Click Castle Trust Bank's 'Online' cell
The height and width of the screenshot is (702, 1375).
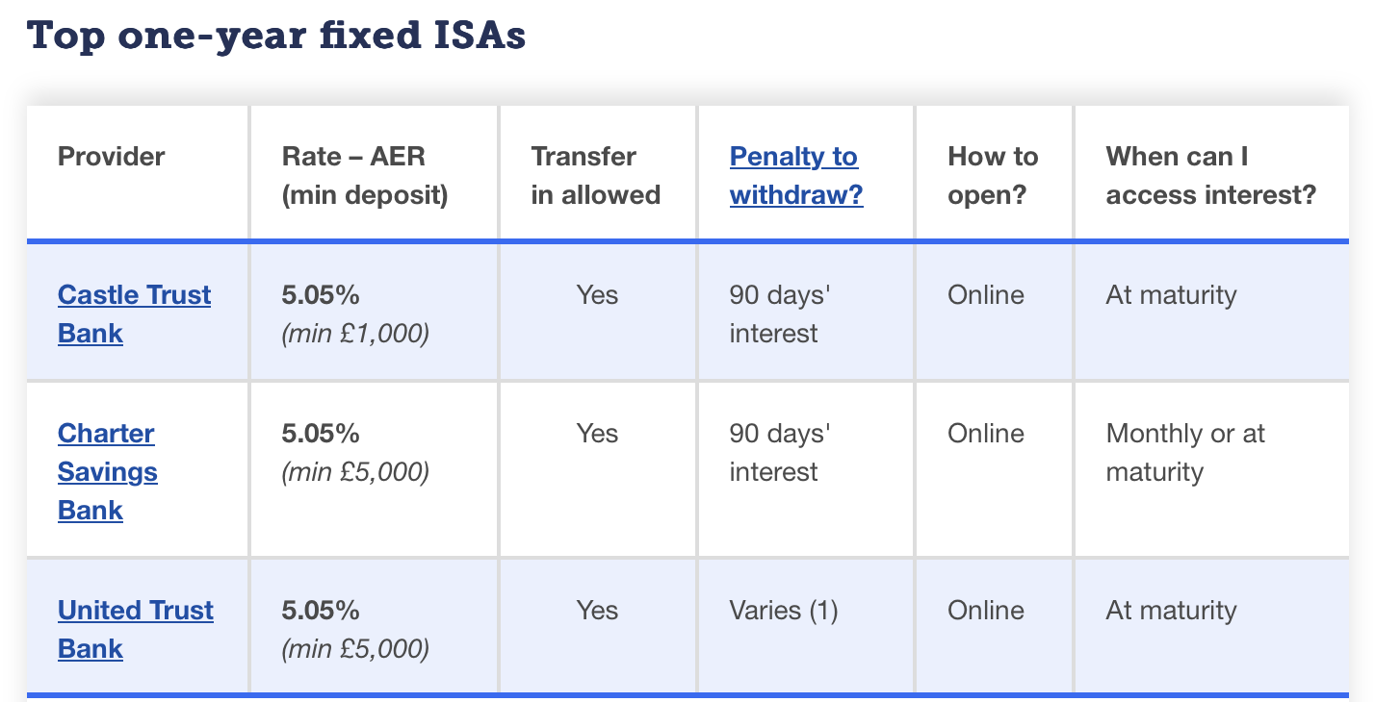point(986,294)
